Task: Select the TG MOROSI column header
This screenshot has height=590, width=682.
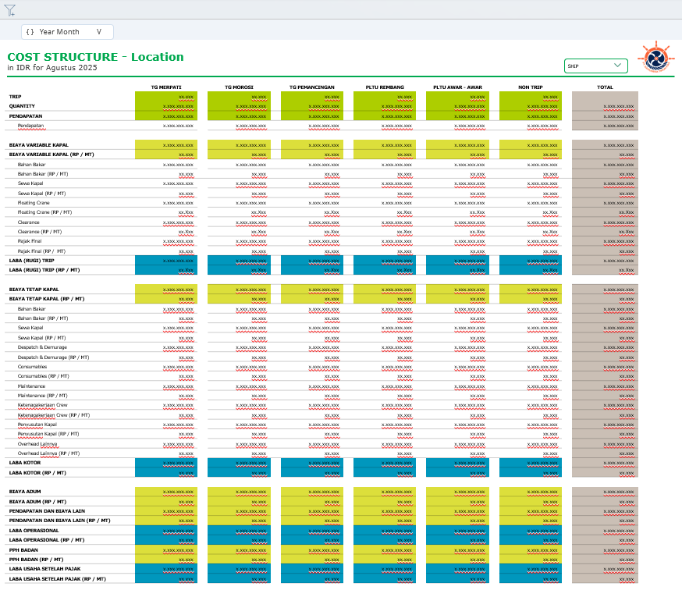Action: click(x=239, y=87)
